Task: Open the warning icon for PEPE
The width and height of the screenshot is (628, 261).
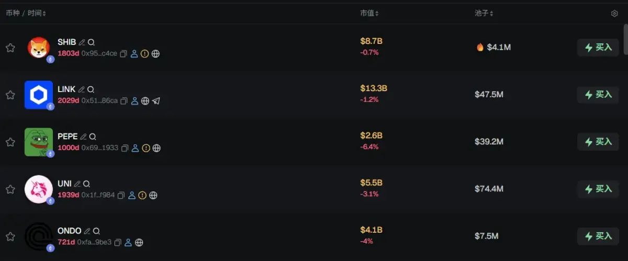Action: (145, 148)
